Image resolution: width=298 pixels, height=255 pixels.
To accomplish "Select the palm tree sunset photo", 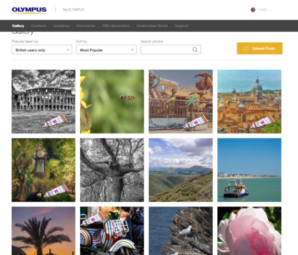I will pos(43,231).
